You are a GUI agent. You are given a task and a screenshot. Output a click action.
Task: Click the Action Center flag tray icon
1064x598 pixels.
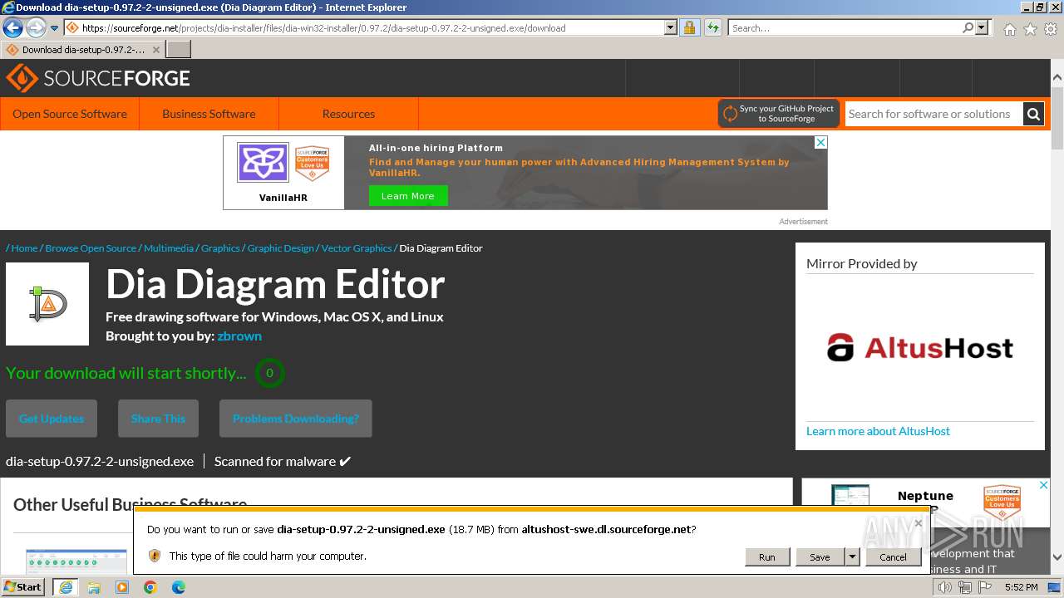tap(984, 587)
